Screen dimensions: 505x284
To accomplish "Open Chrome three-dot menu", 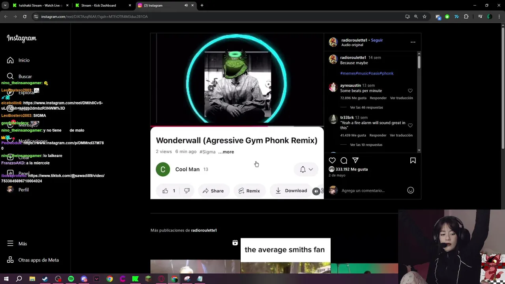I will [499, 17].
